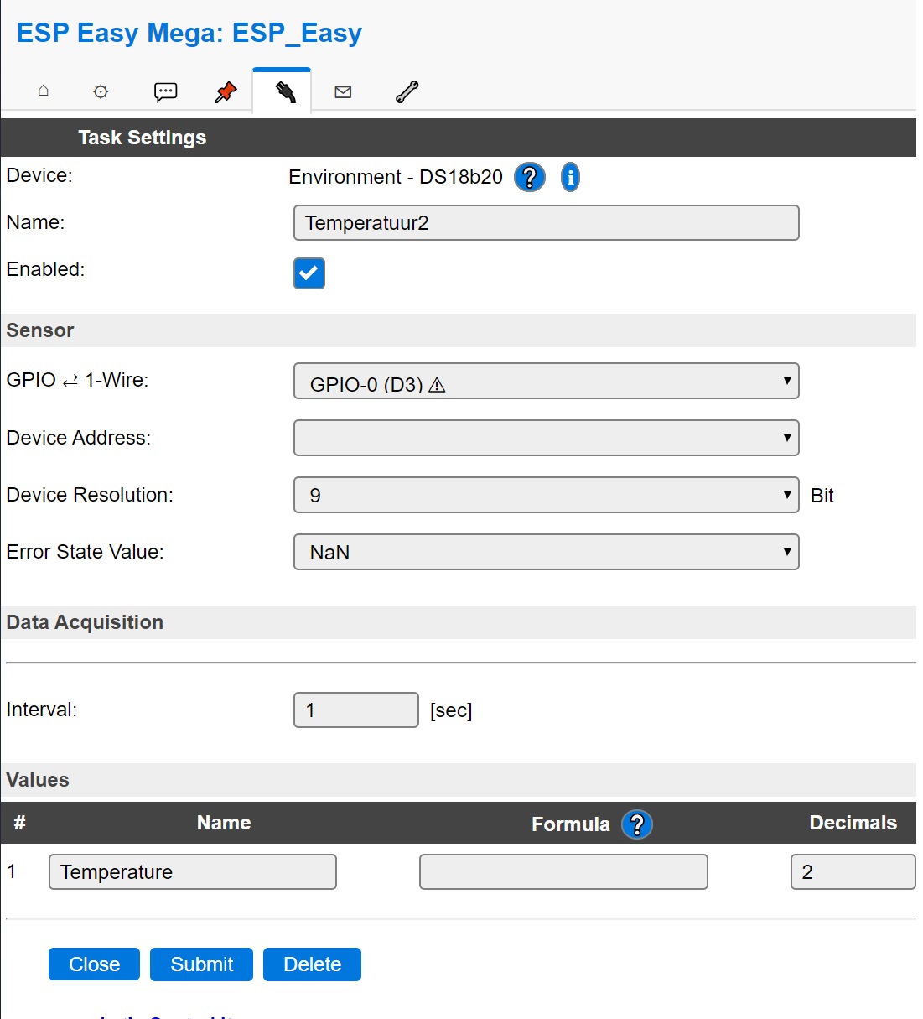The width and height of the screenshot is (923, 1019).
Task: Open the Controllers speech bubble tab
Action: coord(165,91)
